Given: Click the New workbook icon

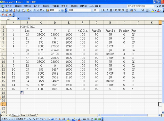Looking at the screenshot, I should pyautogui.click(x=3, y=10).
